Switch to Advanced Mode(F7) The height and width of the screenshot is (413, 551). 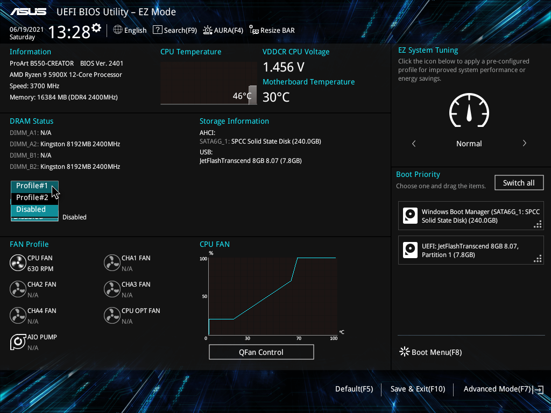(x=497, y=388)
